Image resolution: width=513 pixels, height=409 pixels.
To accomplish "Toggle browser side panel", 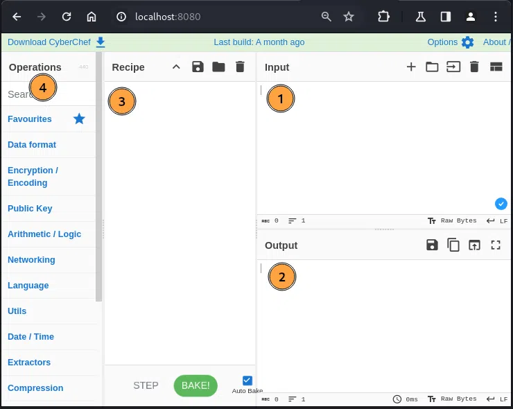I will tap(446, 17).
